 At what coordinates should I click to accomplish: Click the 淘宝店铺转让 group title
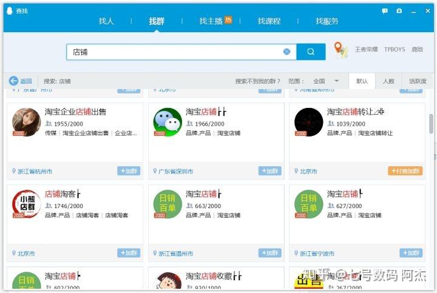(356, 112)
